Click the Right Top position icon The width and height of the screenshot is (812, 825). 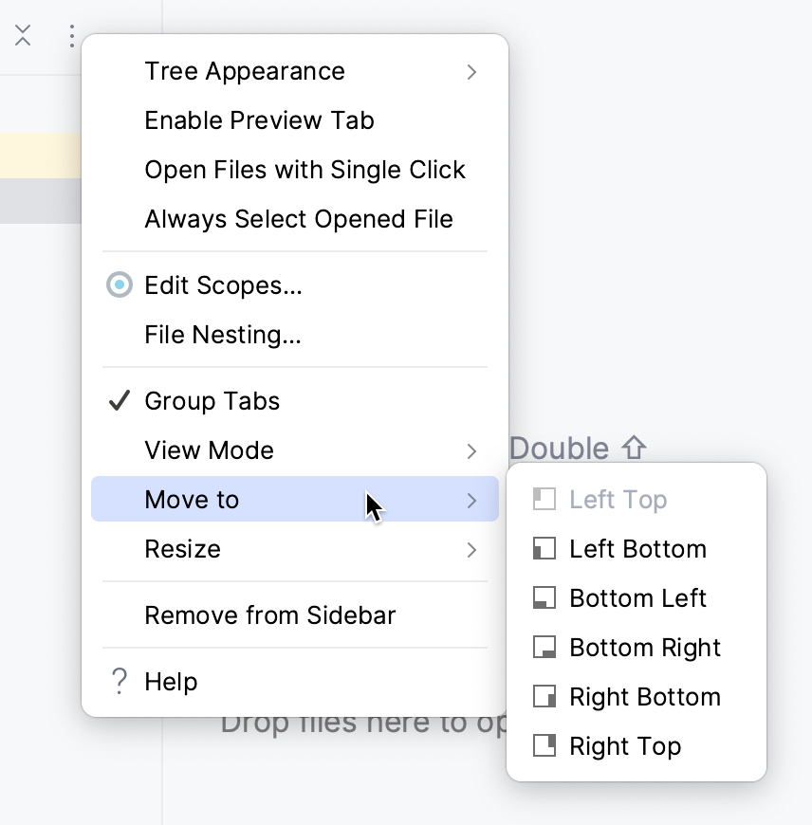[544, 746]
